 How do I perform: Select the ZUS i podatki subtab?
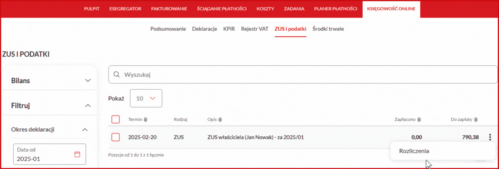290,29
